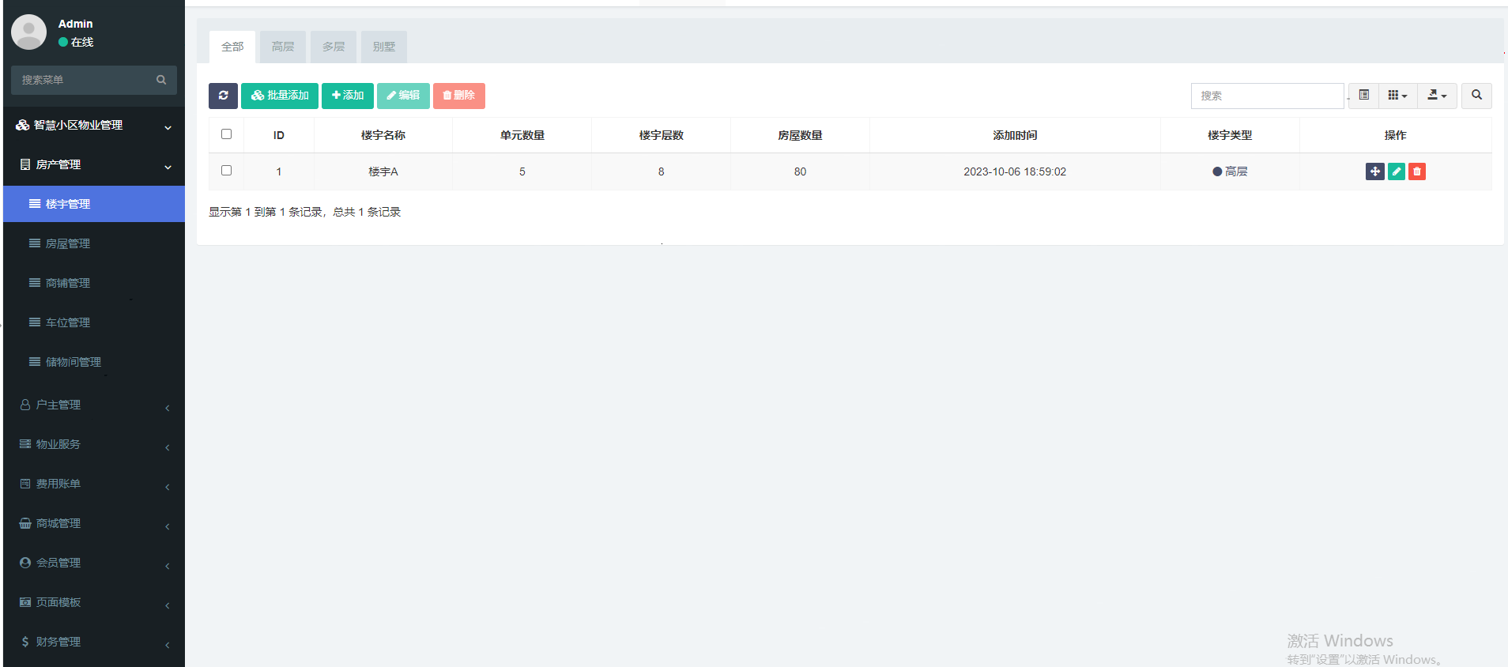Click the 批量添加 button

[280, 96]
